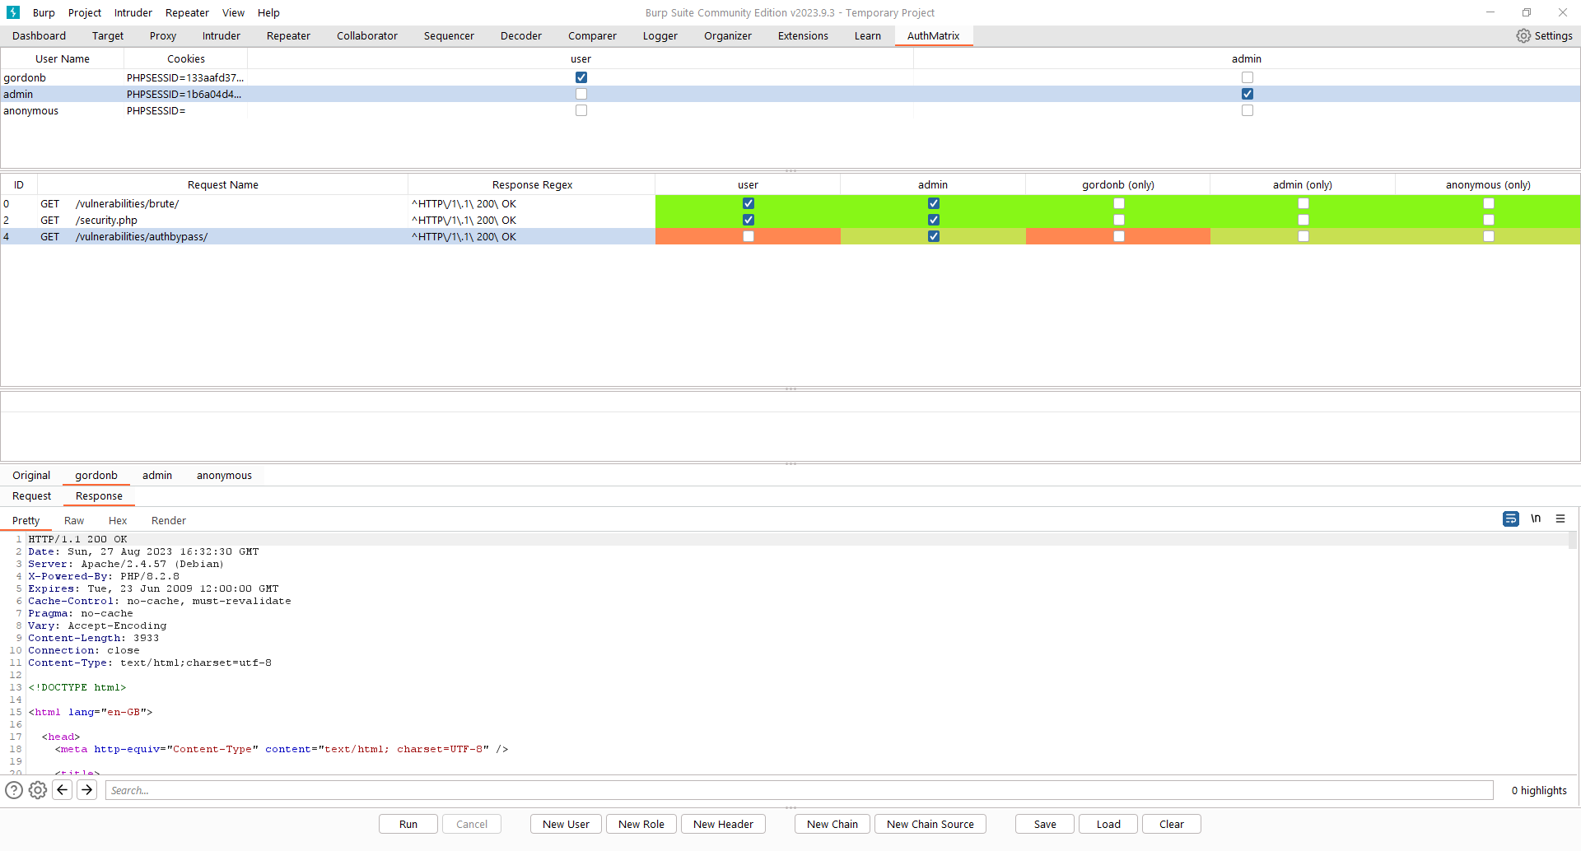1581x851 pixels.
Task: Switch to the Sequencer tab
Action: pyautogui.click(x=449, y=35)
